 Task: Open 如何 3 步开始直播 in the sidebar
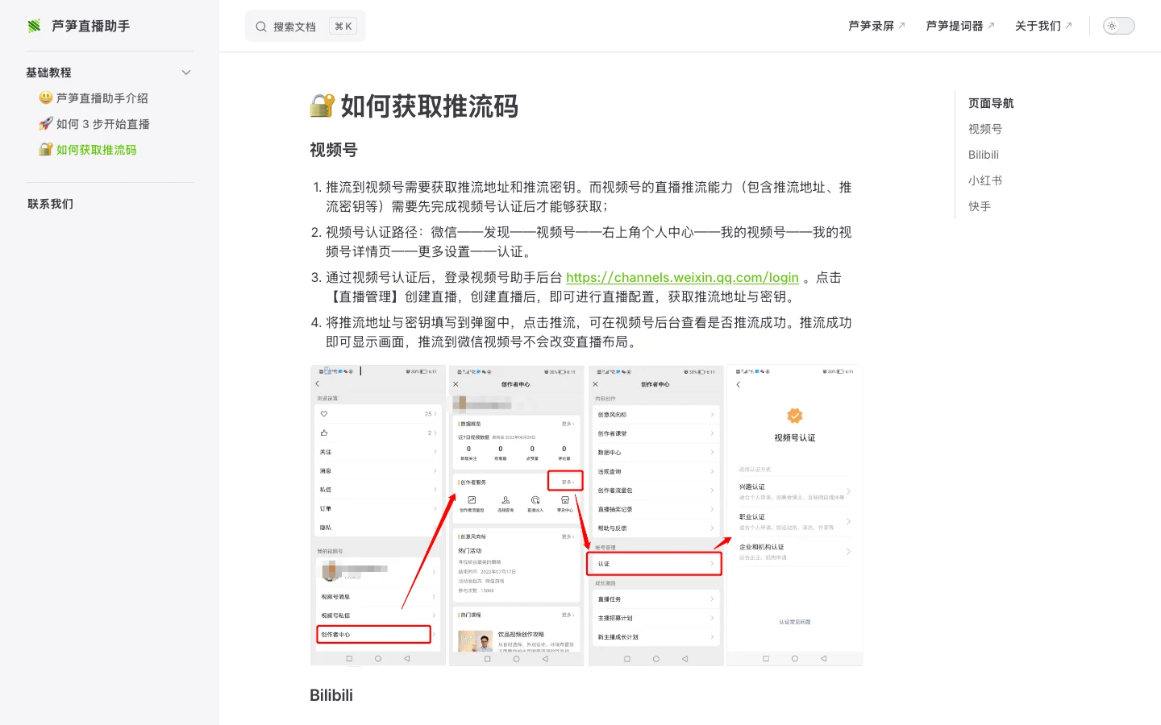(x=94, y=124)
